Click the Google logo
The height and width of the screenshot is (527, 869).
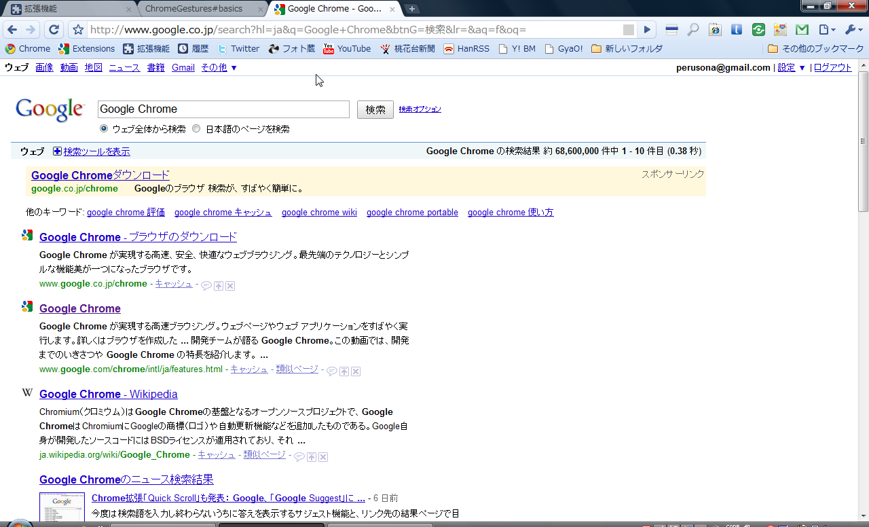50,110
